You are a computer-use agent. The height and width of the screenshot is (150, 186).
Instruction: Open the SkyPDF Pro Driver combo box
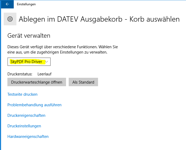coord(29,62)
